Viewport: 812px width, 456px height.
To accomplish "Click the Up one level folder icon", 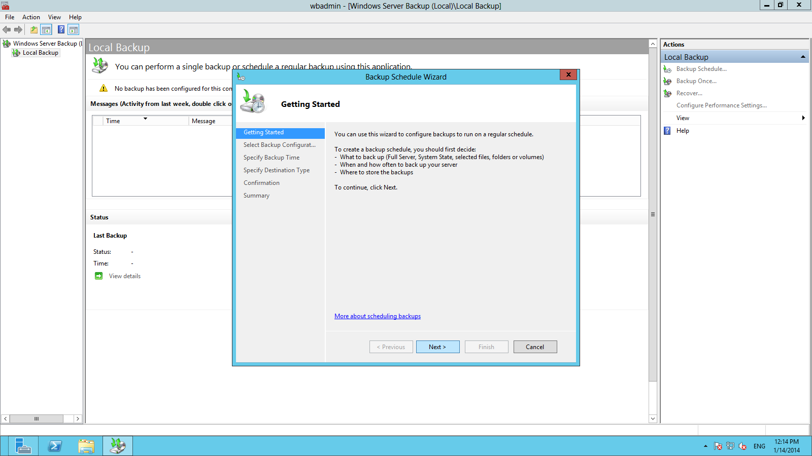I will point(34,30).
